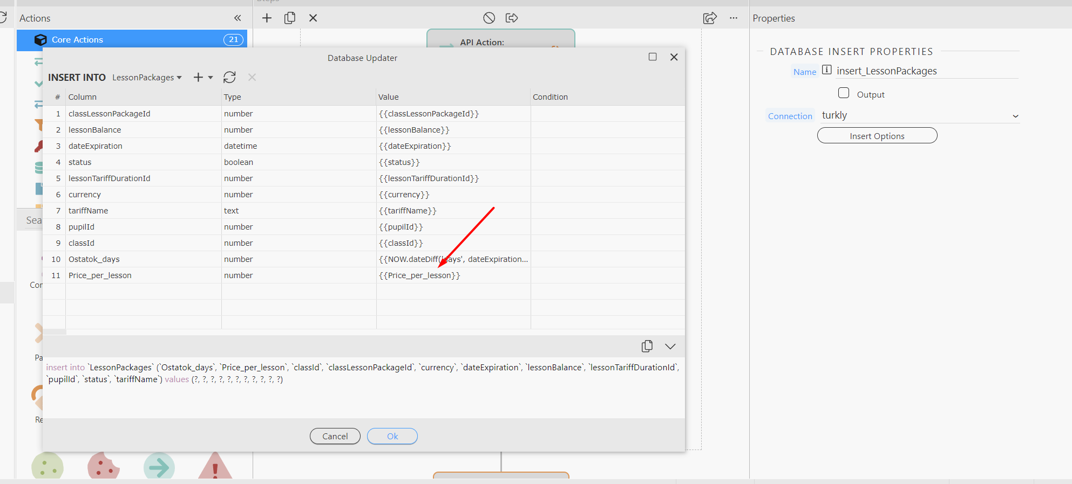Image resolution: width=1072 pixels, height=484 pixels.
Task: Open the three-dots more options menu
Action: click(x=734, y=18)
